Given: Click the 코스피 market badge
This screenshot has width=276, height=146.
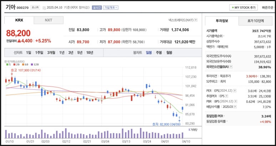Looking at the screenshot, I should pos(35,7).
